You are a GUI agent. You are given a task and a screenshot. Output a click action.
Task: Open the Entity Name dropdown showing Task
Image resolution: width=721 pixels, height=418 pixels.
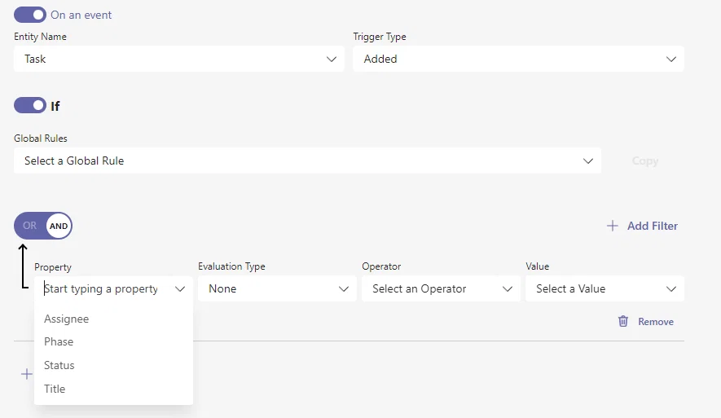179,59
